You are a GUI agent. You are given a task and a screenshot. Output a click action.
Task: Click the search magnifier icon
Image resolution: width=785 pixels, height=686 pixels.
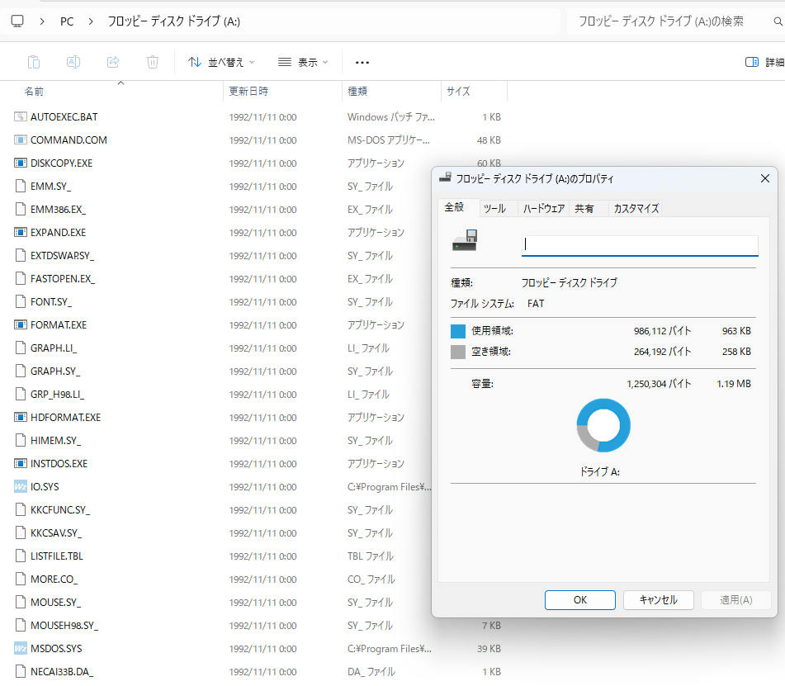778,21
